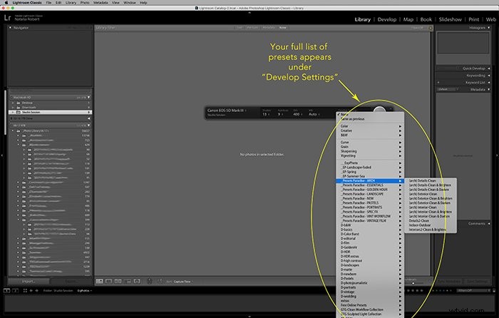Show second window display icon in filmstrip
The image size is (499, 318).
click(x=15, y=290)
